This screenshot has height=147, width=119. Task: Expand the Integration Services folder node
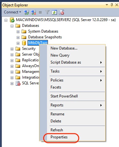12,78
